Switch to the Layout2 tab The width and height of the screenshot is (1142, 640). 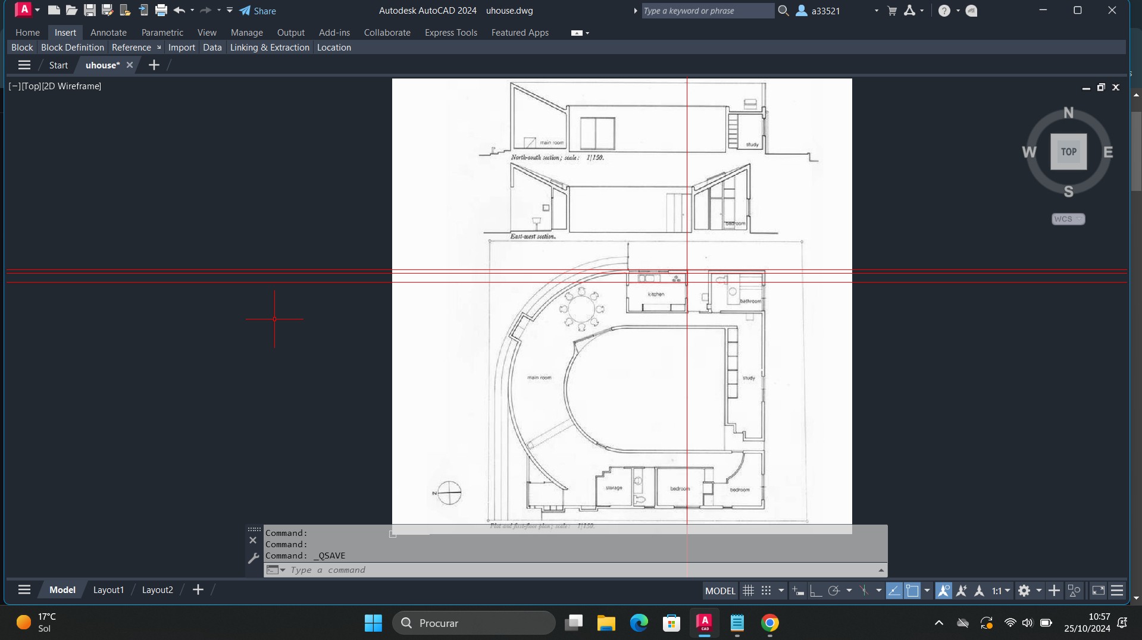[x=157, y=589]
